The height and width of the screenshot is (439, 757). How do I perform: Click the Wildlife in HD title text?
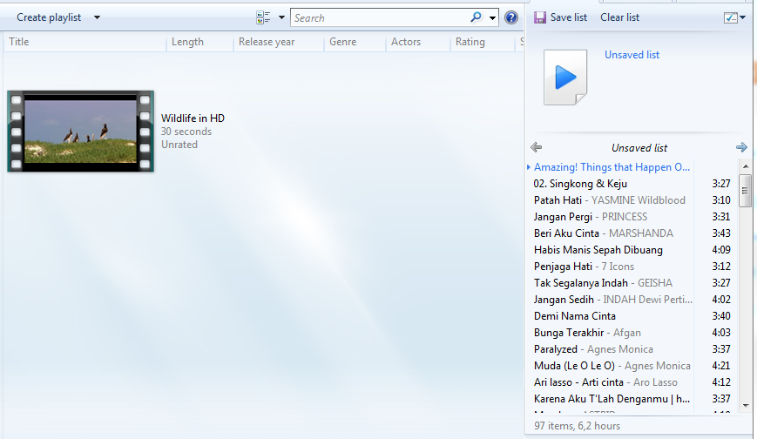[193, 118]
